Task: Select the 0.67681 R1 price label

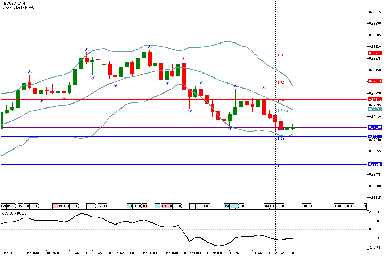Action: 375,99
